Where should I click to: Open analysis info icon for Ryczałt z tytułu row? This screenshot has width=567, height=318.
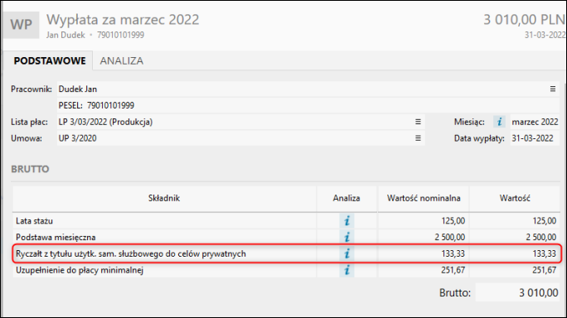click(346, 253)
